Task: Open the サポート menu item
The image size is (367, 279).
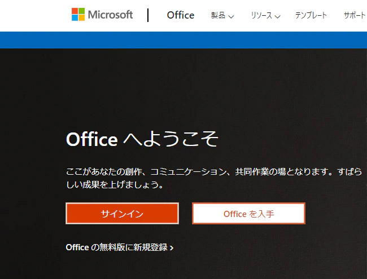Action: tap(355, 15)
